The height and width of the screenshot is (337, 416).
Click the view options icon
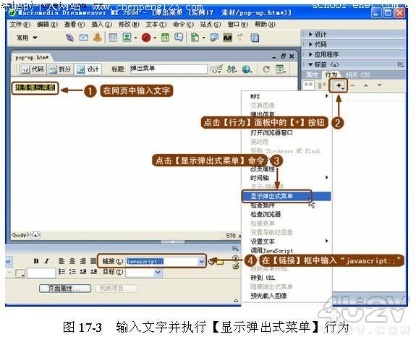[281, 69]
